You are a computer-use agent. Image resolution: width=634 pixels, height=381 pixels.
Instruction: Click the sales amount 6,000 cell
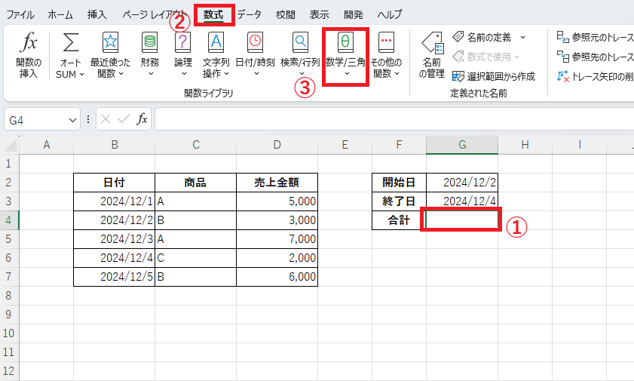pyautogui.click(x=277, y=277)
